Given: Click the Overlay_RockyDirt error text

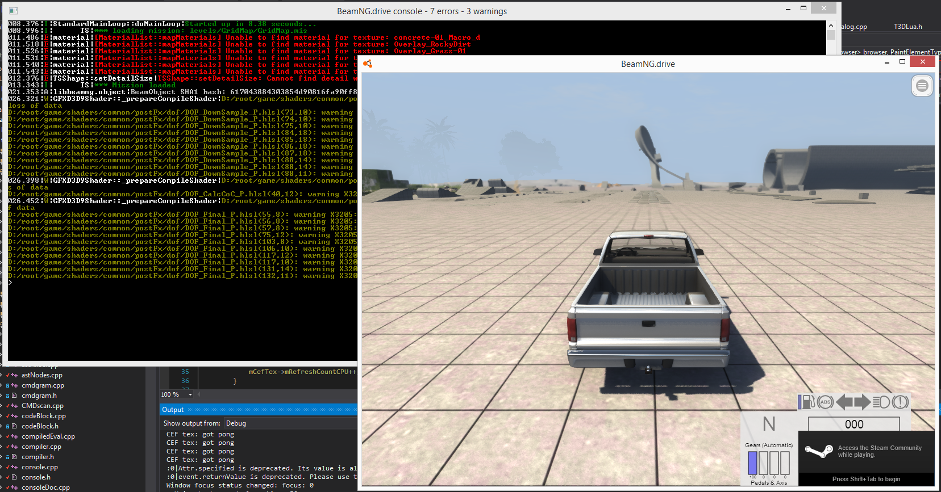Looking at the screenshot, I should click(432, 44).
